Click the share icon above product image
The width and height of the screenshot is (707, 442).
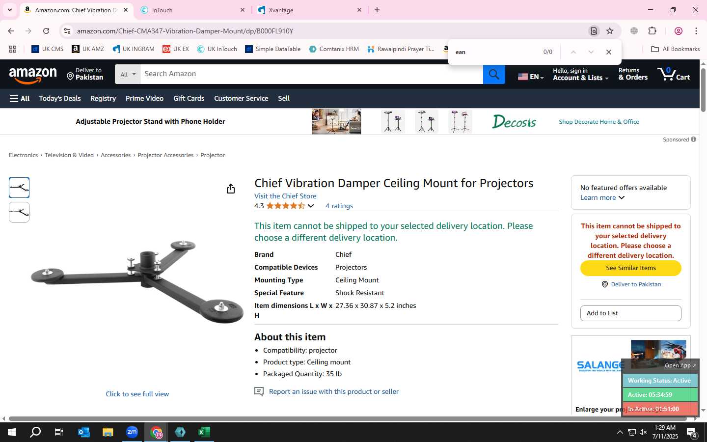[231, 189]
